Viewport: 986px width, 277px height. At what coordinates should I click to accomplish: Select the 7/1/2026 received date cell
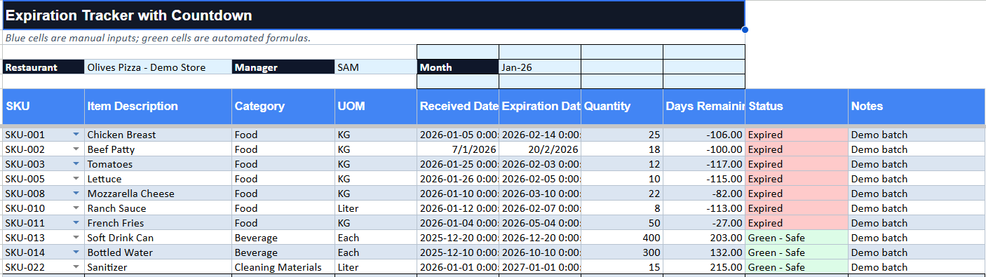click(x=458, y=149)
